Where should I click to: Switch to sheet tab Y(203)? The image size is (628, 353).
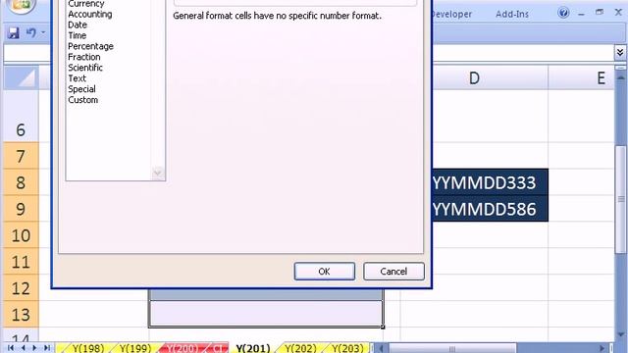pos(347,348)
